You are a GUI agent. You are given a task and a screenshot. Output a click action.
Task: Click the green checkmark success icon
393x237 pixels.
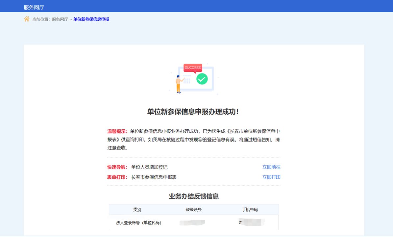[x=202, y=79]
